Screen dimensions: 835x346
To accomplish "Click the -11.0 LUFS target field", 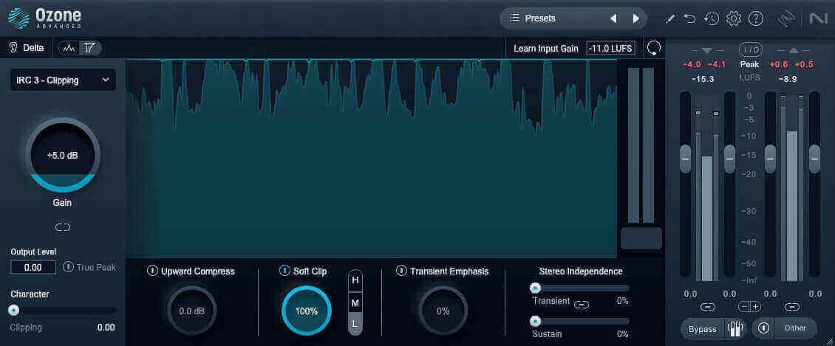I will (x=611, y=49).
